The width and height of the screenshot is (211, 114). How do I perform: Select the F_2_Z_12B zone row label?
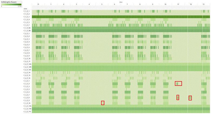tap(28, 67)
